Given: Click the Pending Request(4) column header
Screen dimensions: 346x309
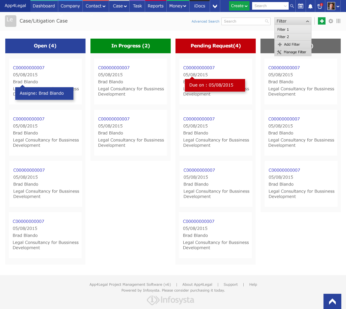Looking at the screenshot, I should click(215, 46).
